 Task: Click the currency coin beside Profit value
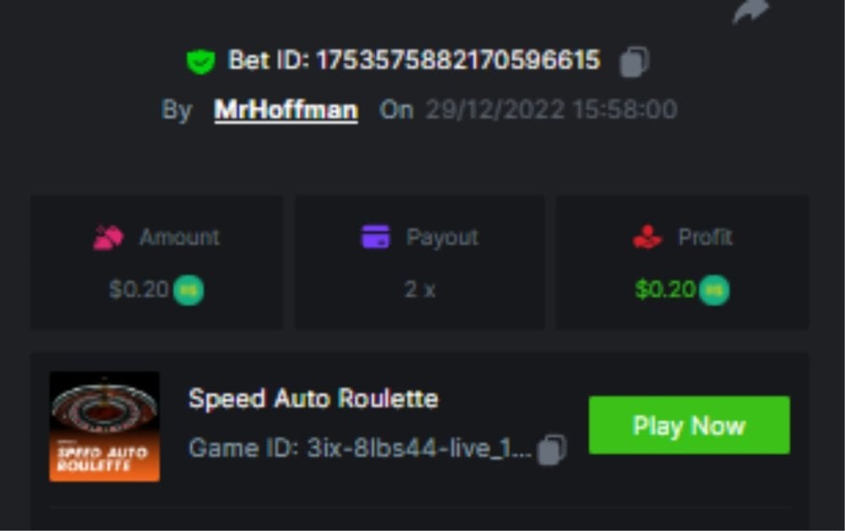pos(714,290)
